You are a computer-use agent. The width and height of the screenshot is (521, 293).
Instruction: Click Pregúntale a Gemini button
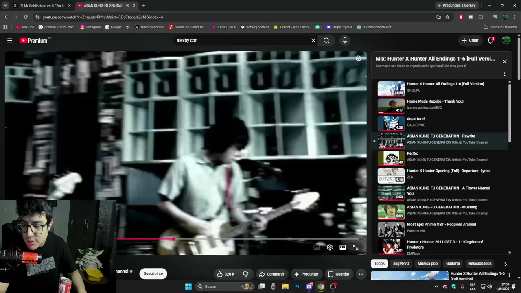click(457, 6)
